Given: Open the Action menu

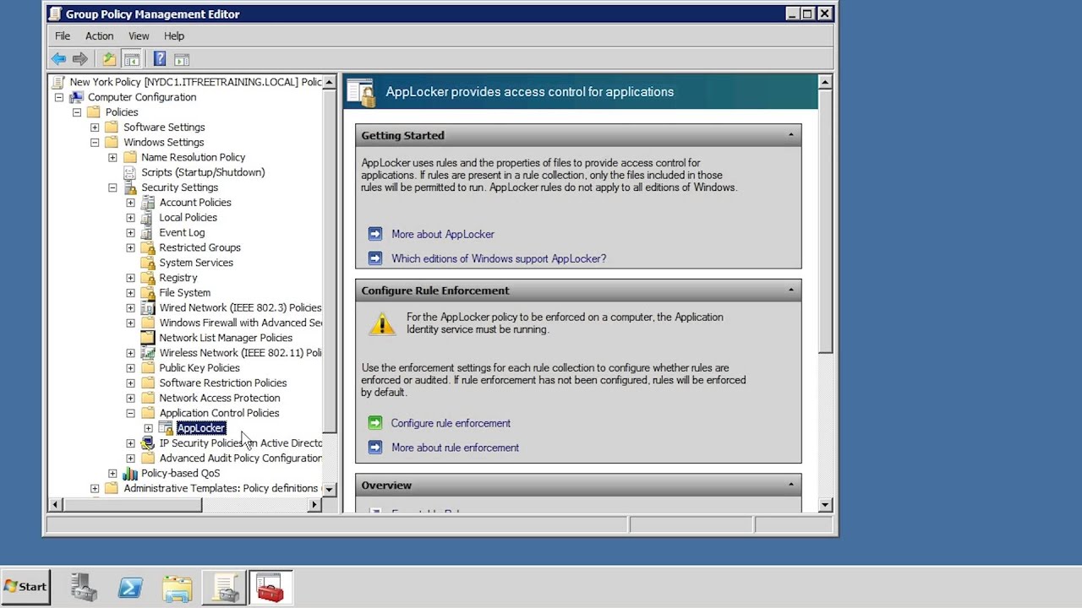Looking at the screenshot, I should (x=99, y=36).
